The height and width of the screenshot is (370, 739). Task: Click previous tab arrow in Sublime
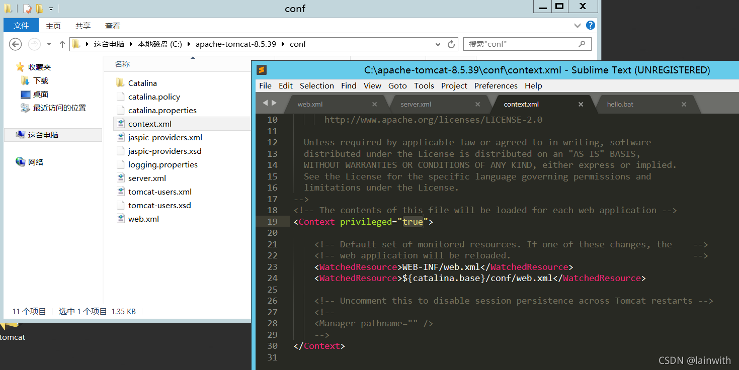point(265,103)
